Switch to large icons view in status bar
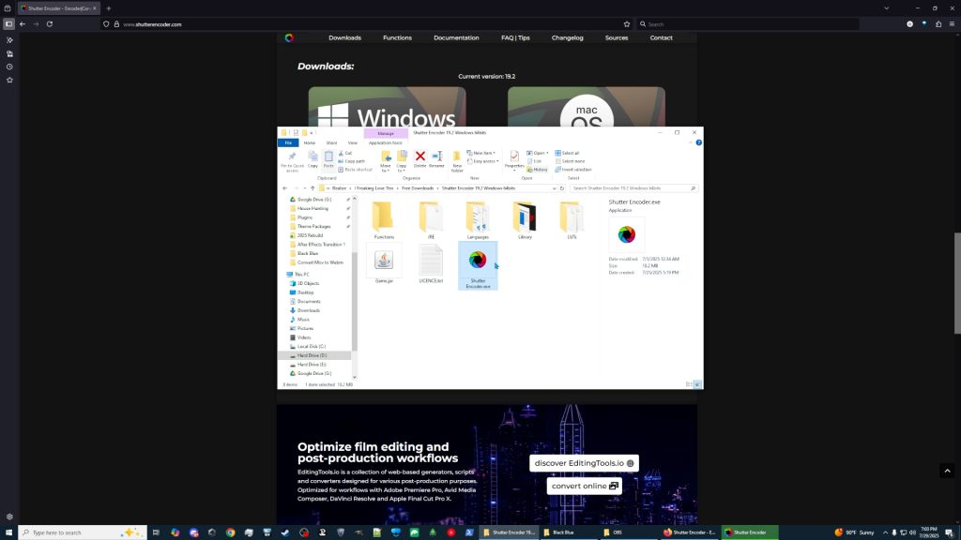 697,384
